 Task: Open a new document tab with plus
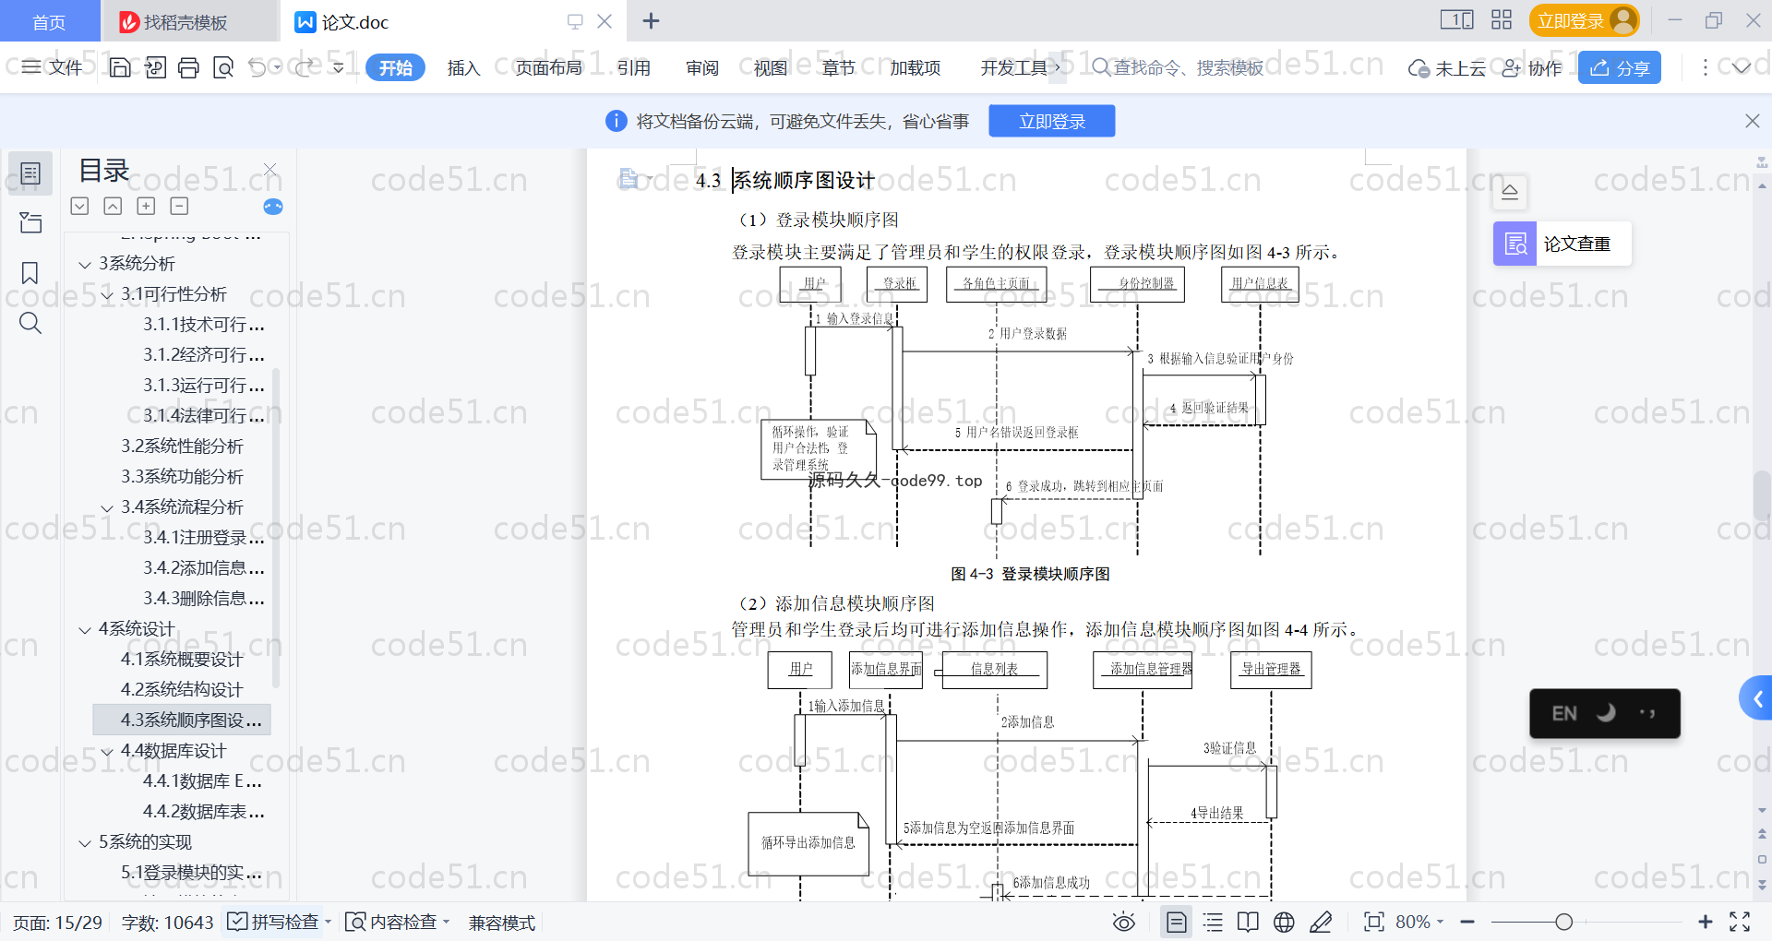652,21
